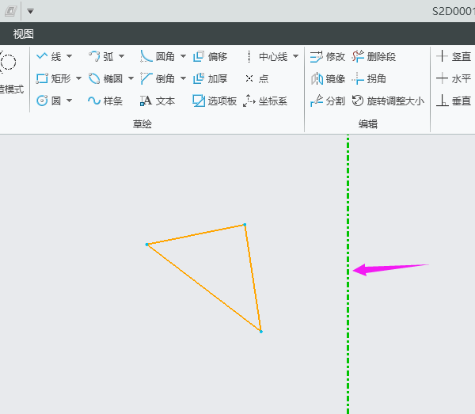Select the triangle's left vertex point
The width and height of the screenshot is (475, 414).
point(147,245)
